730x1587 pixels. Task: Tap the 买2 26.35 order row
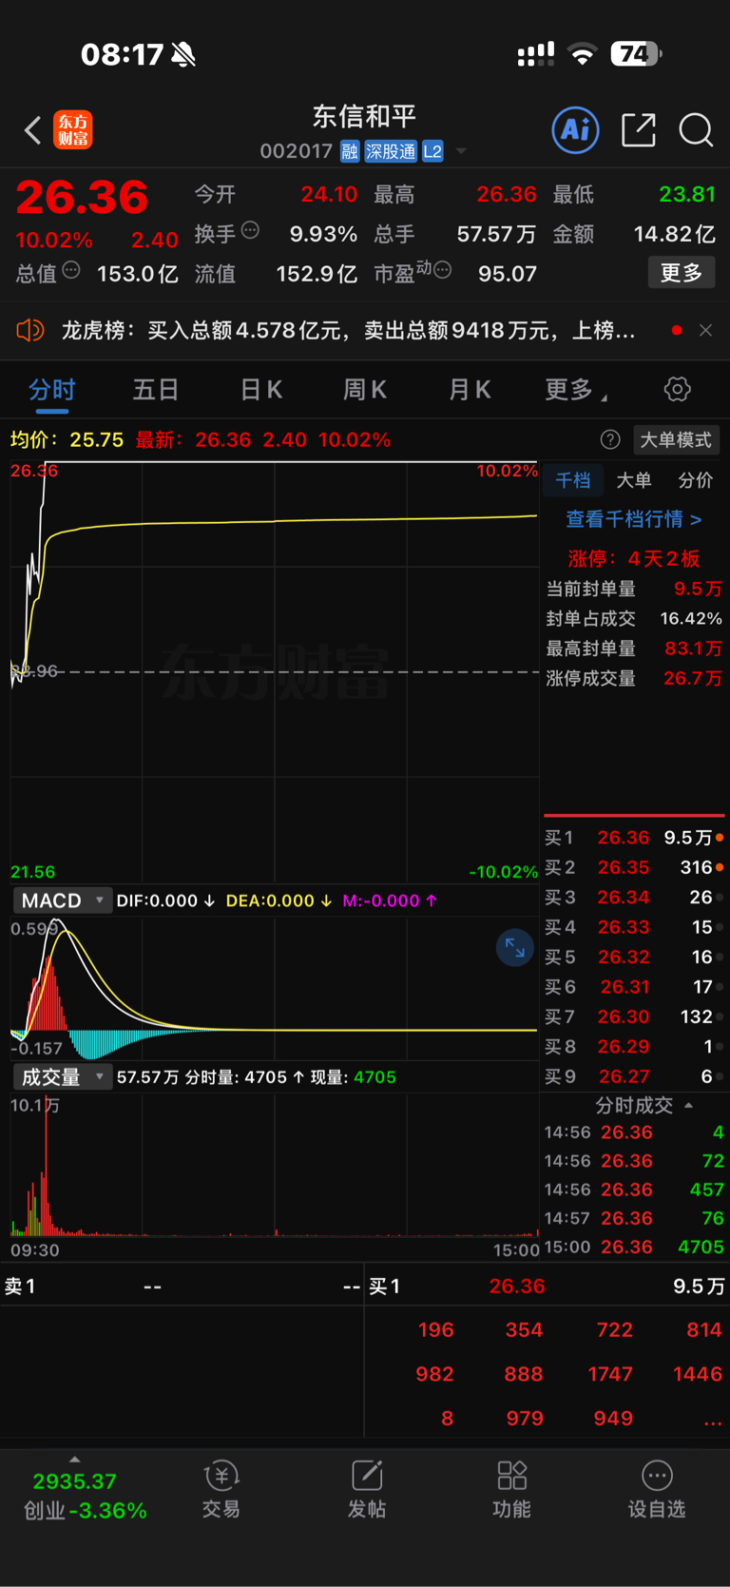point(634,867)
